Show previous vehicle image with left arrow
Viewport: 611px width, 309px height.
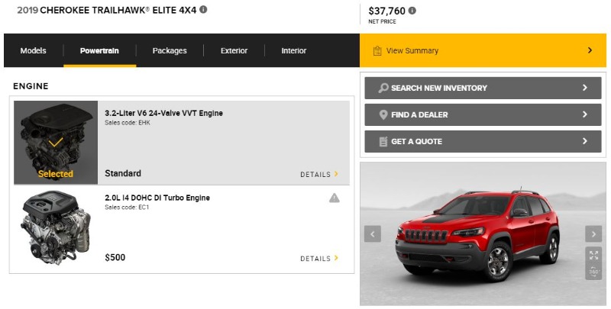tap(373, 234)
